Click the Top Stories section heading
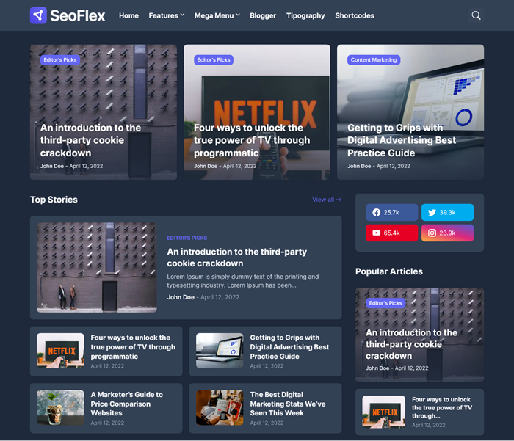This screenshot has width=514, height=441. pos(54,200)
